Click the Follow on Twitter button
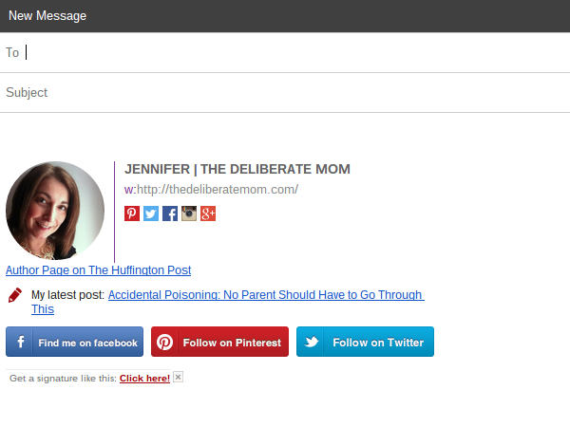Viewport: 570px width, 427px height. [365, 342]
